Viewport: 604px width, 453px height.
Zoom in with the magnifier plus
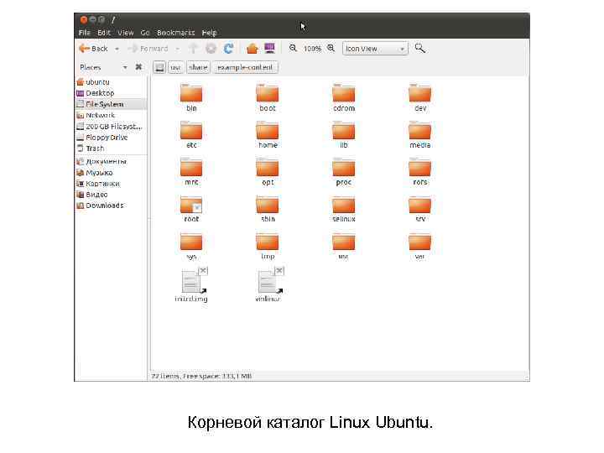[x=331, y=48]
